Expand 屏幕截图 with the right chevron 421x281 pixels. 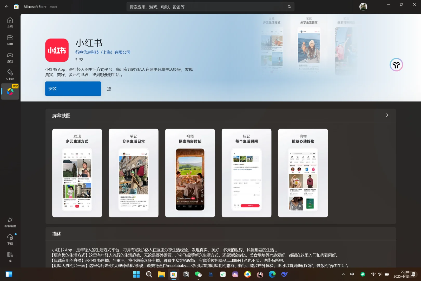click(x=387, y=115)
